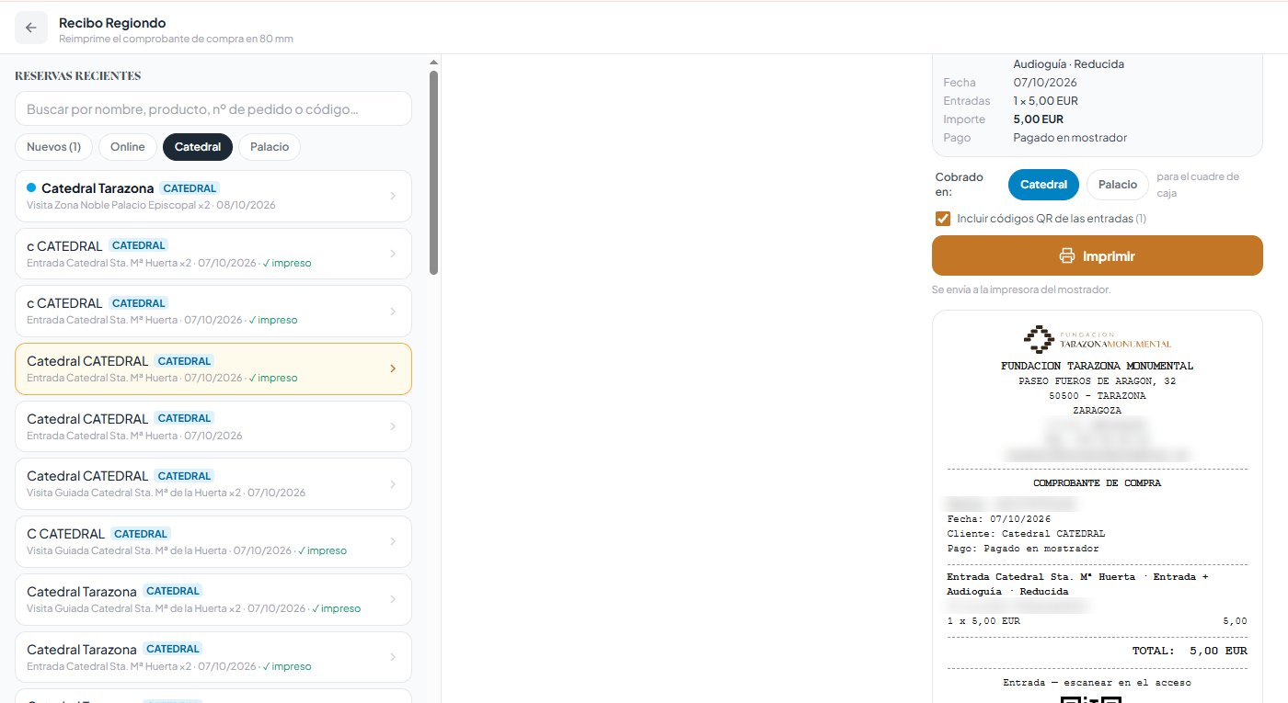Screen dimensions: 1288x703
Task: Go back using the arrow button
Action: click(x=30, y=28)
